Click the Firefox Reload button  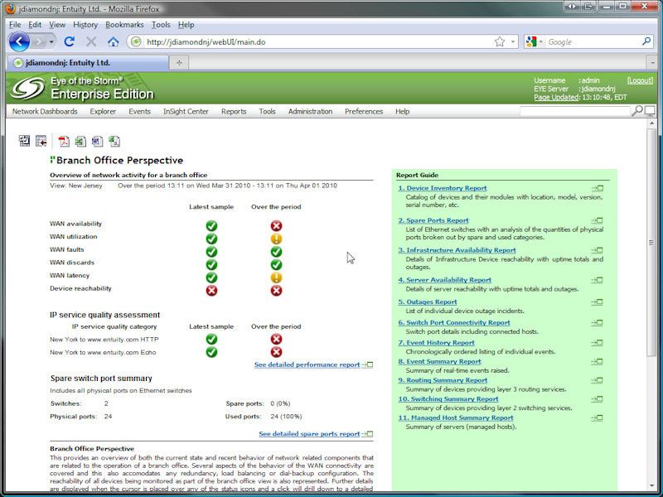pos(70,41)
